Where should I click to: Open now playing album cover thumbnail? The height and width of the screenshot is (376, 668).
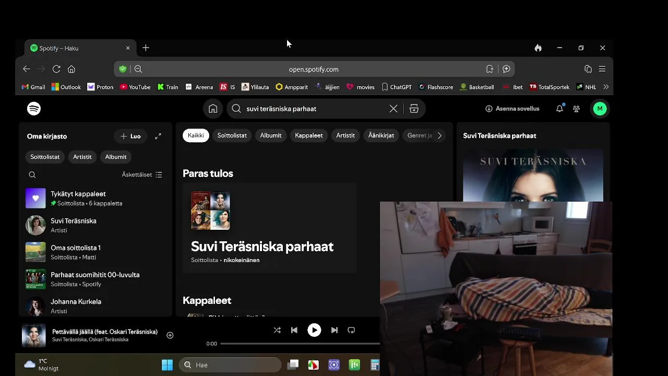(34, 335)
